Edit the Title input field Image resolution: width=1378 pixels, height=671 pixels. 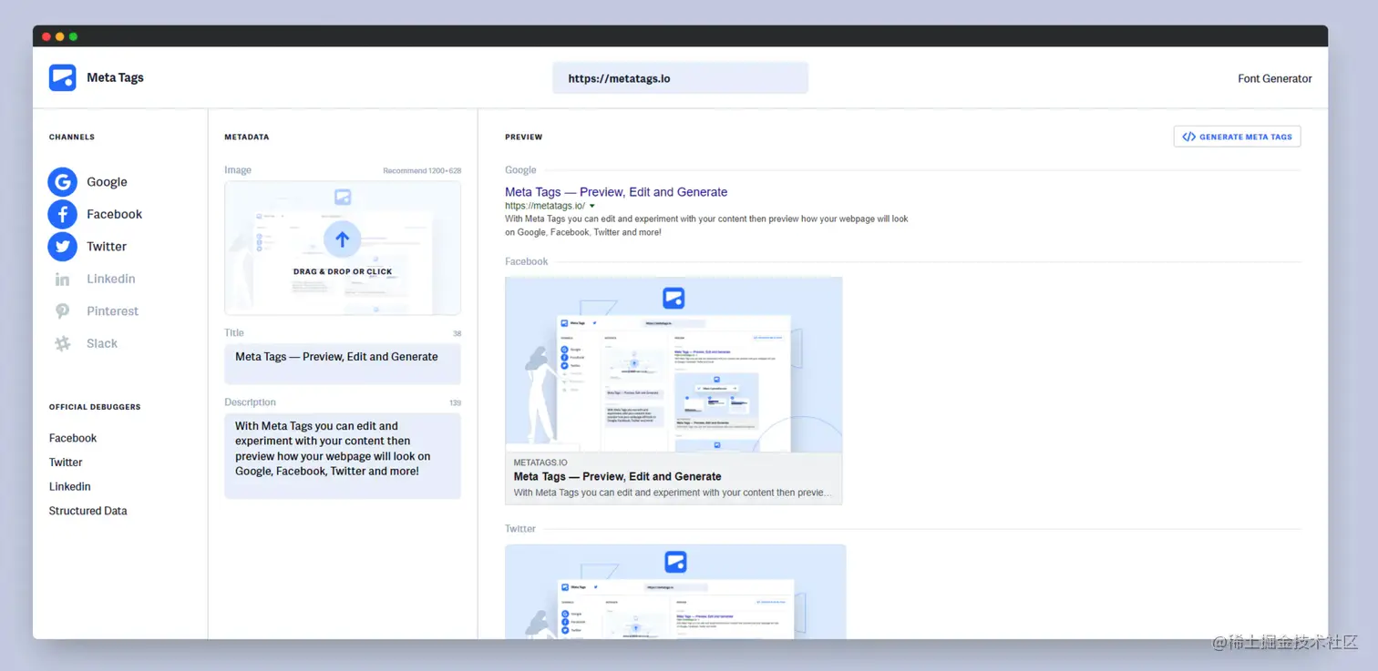coord(343,363)
